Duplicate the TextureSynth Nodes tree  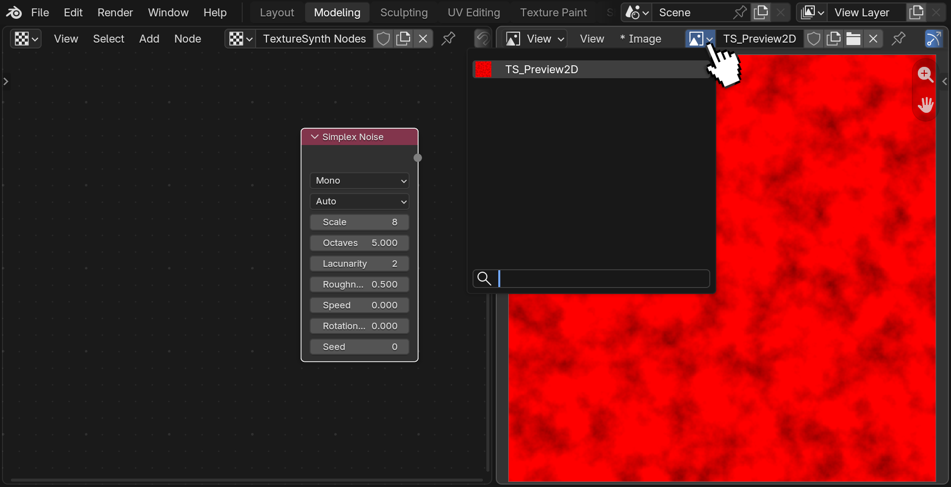click(403, 39)
